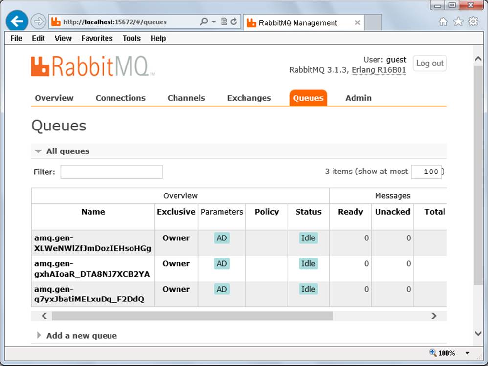
Task: Click the Refresh page icon
Action: (x=234, y=22)
